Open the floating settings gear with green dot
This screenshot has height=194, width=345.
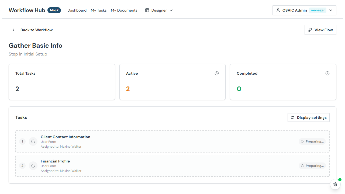[335, 184]
